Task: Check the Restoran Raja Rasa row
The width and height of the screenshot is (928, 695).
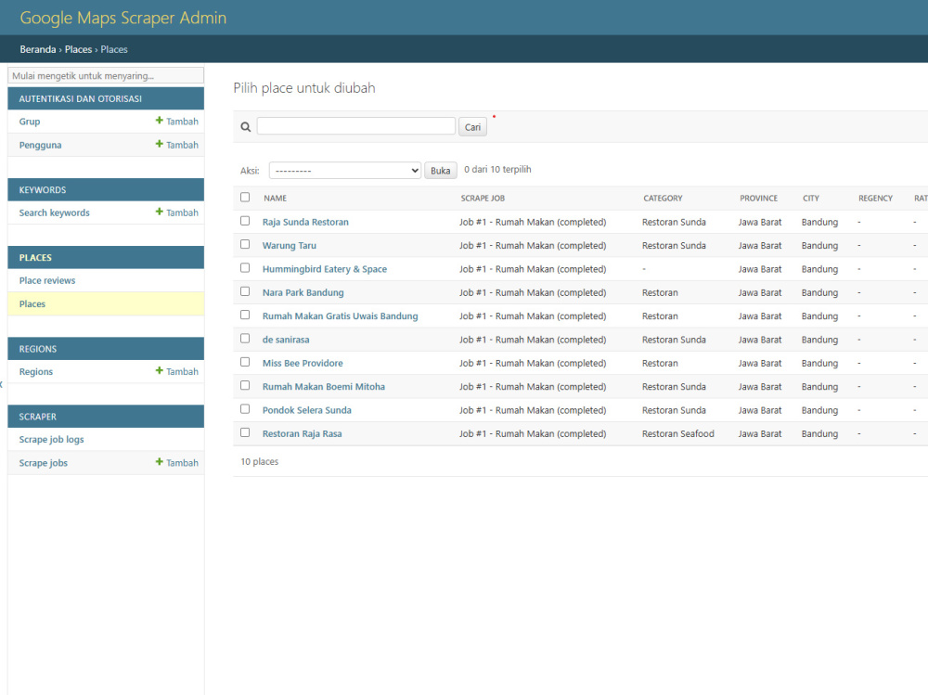Action: pyautogui.click(x=245, y=432)
